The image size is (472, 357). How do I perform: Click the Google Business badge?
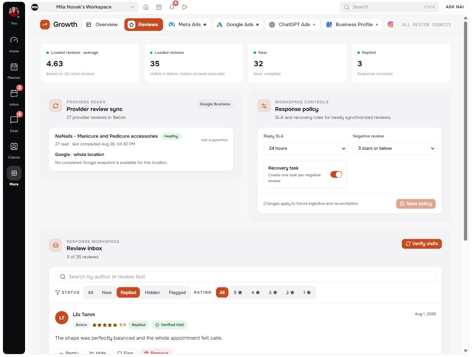click(x=215, y=104)
